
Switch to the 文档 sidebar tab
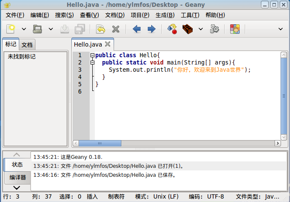point(27,45)
